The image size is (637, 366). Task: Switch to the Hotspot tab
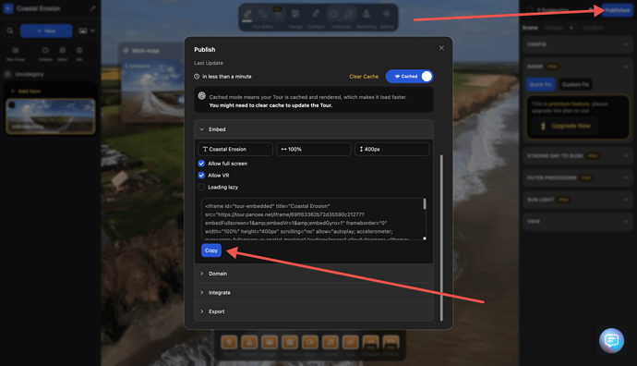point(554,28)
